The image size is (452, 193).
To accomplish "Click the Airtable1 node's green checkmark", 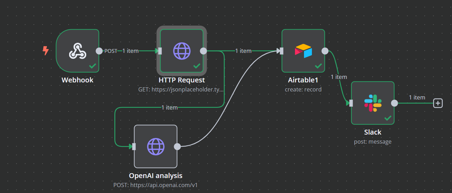I will tap(318, 66).
